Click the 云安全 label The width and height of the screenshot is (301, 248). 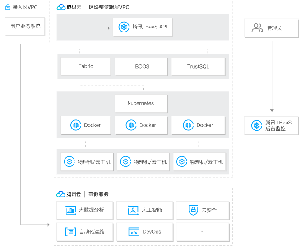209,211
